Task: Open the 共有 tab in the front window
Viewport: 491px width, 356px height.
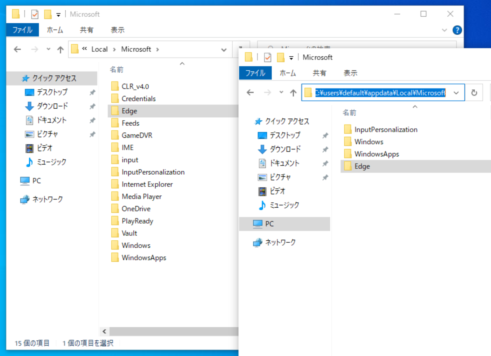Action: (x=319, y=73)
